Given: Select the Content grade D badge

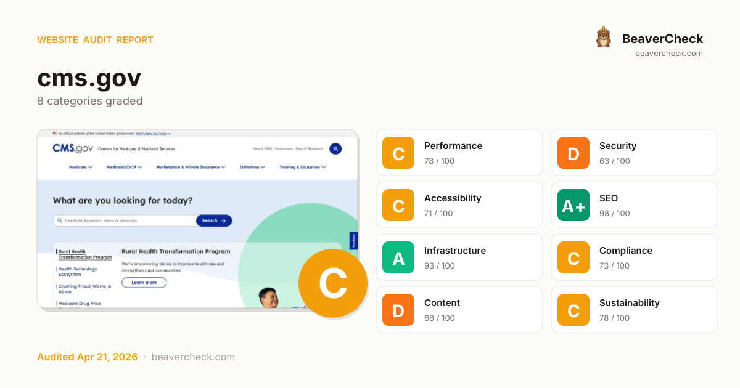Looking at the screenshot, I should pos(398,310).
